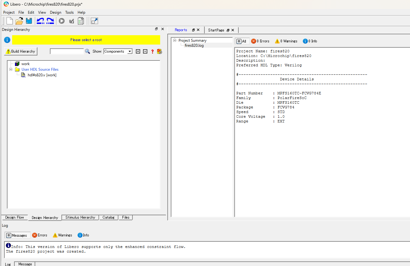Open the View menu
Image resolution: width=410 pixels, height=266 pixels.
(x=42, y=12)
